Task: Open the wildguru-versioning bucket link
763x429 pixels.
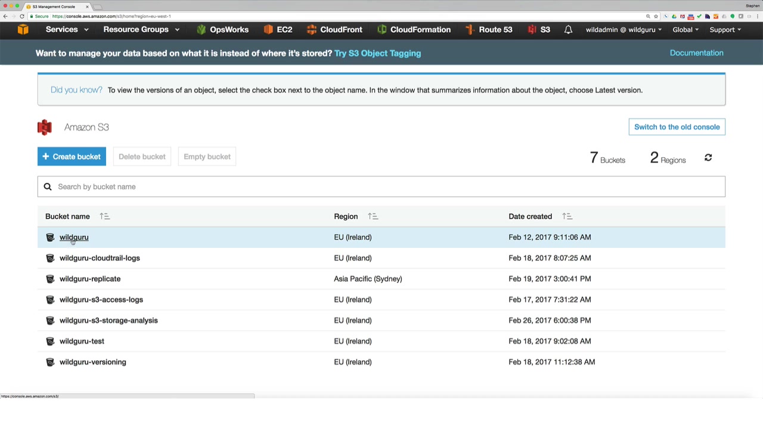Action: tap(93, 362)
